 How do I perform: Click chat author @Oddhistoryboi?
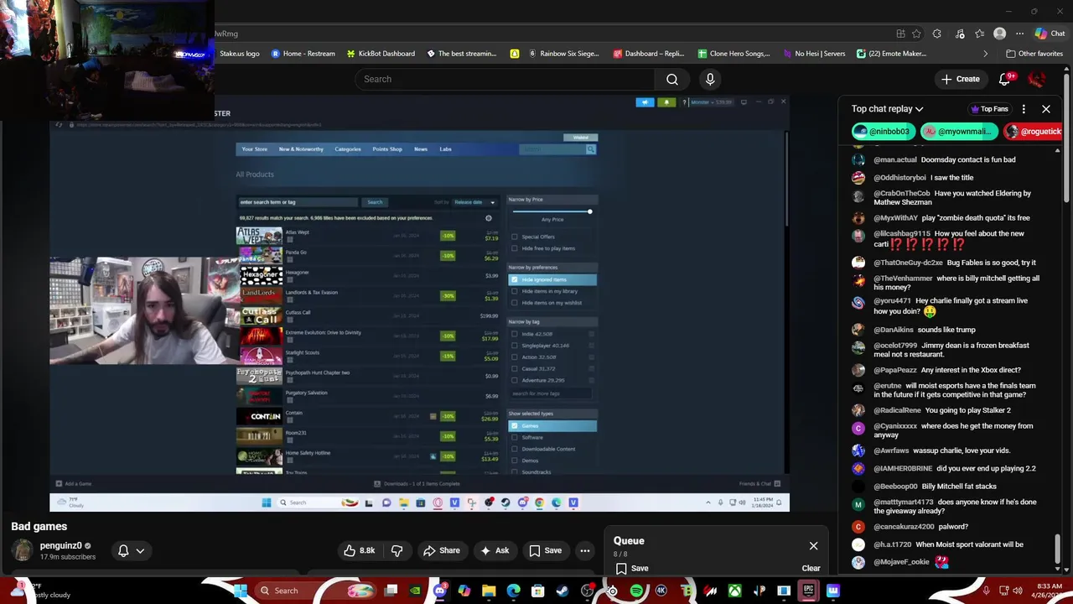coord(899,178)
